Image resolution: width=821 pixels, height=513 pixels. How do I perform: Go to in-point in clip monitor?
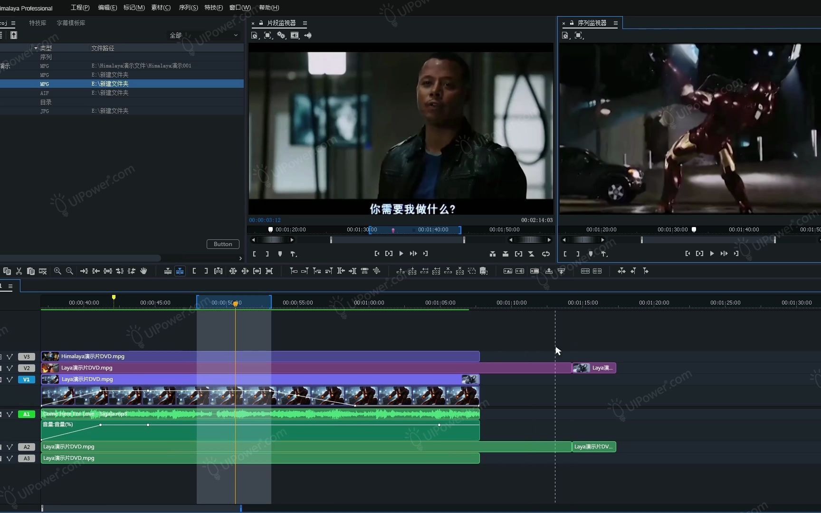tap(377, 254)
